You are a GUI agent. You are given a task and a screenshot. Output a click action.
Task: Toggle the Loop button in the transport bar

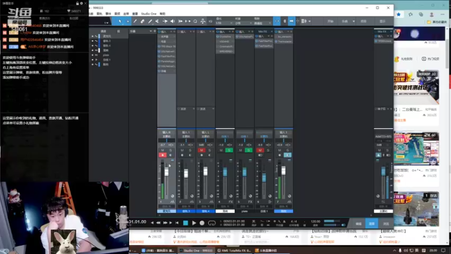click(x=212, y=223)
